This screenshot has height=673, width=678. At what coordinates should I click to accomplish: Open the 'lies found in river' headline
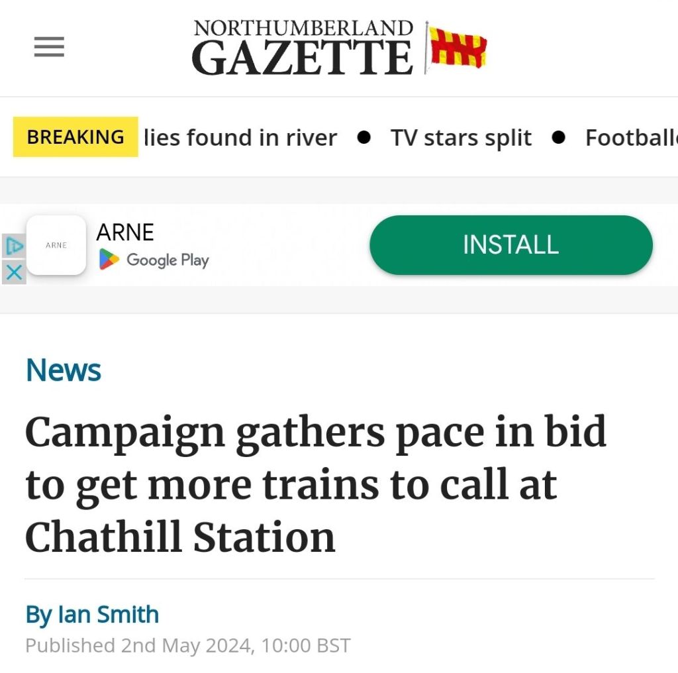tap(240, 138)
